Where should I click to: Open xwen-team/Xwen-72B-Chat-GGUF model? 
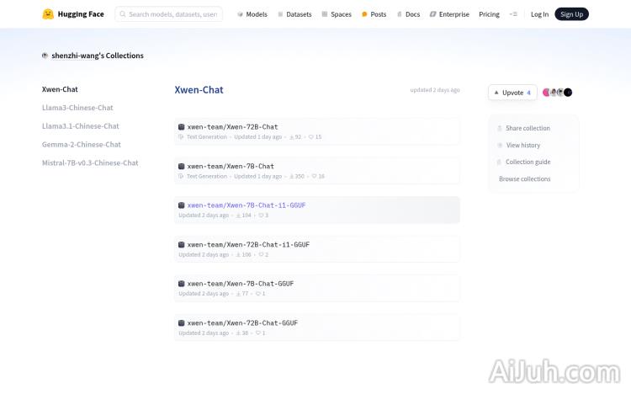[x=317, y=327]
